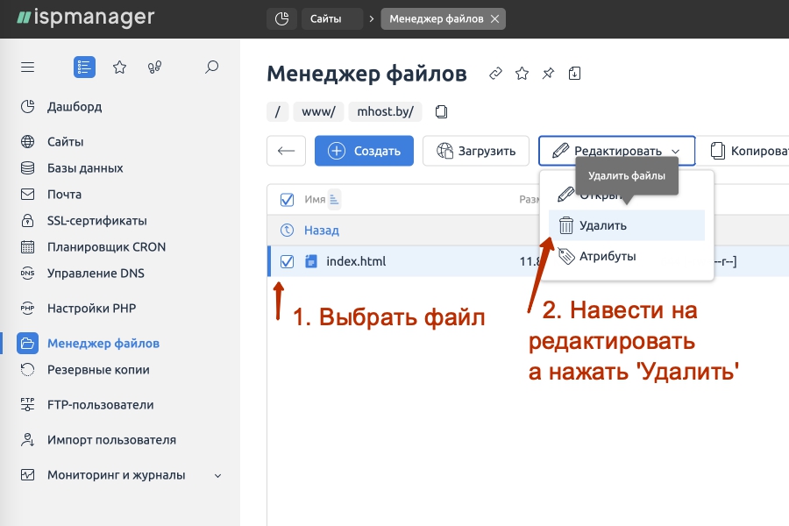
Task: Select the footsteps history icon
Action: point(155,67)
